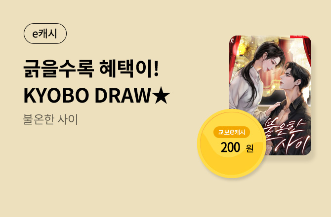Click the red corner tag on the cover
This screenshot has height=217, width=331.
(300, 36)
